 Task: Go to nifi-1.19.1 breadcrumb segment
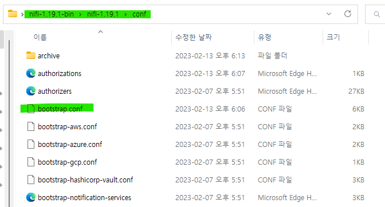pos(103,14)
